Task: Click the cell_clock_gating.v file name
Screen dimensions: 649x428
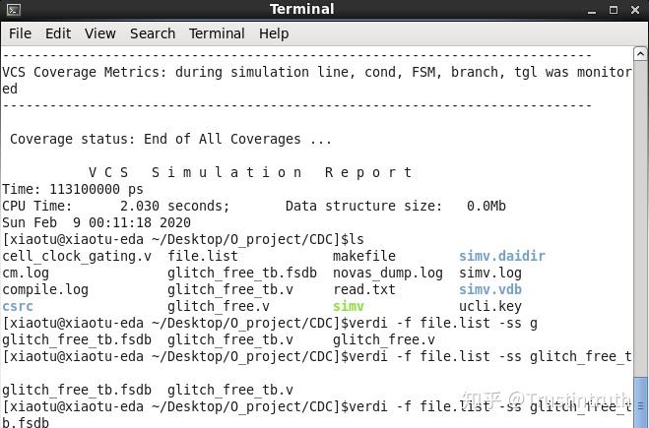Action: pos(77,256)
